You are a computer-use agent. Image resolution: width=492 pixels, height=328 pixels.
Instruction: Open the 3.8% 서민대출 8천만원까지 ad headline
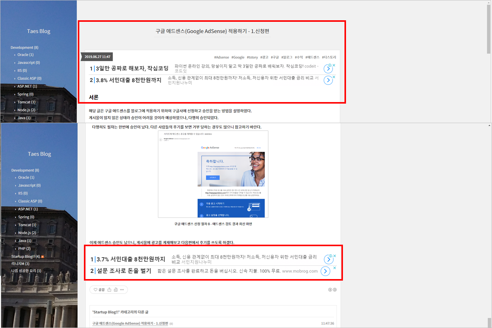point(128,80)
